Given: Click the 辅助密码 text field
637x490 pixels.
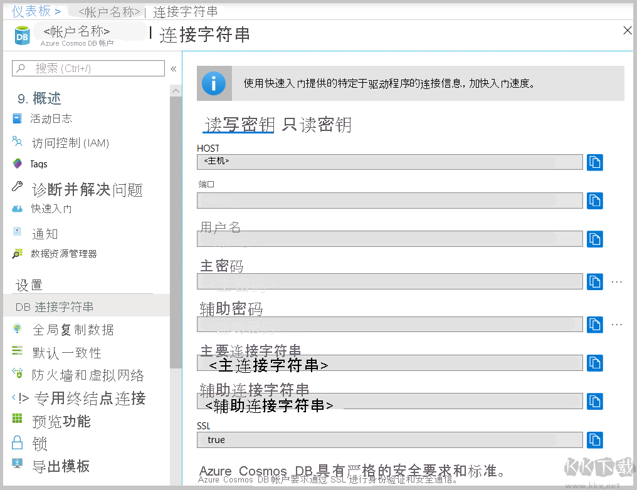Looking at the screenshot, I should (389, 324).
